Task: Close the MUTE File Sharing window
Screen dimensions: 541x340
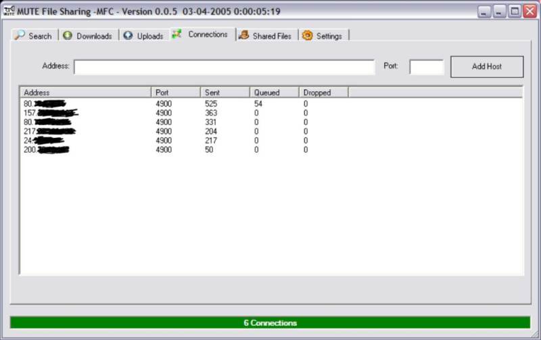Action: 530,11
